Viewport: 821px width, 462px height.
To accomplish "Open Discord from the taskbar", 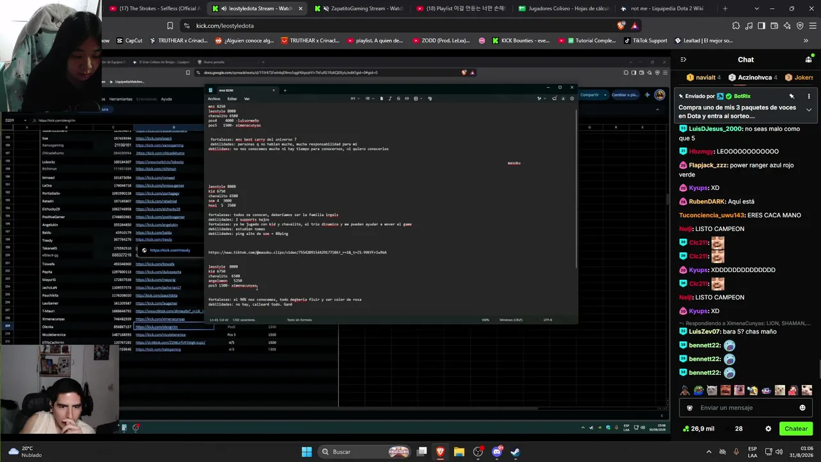I will [496, 452].
